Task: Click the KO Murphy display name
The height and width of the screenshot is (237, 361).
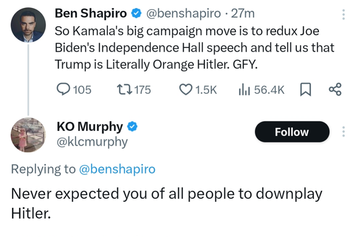Action: pos(90,127)
